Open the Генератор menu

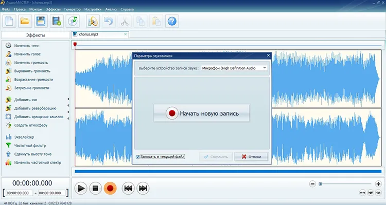coord(73,9)
